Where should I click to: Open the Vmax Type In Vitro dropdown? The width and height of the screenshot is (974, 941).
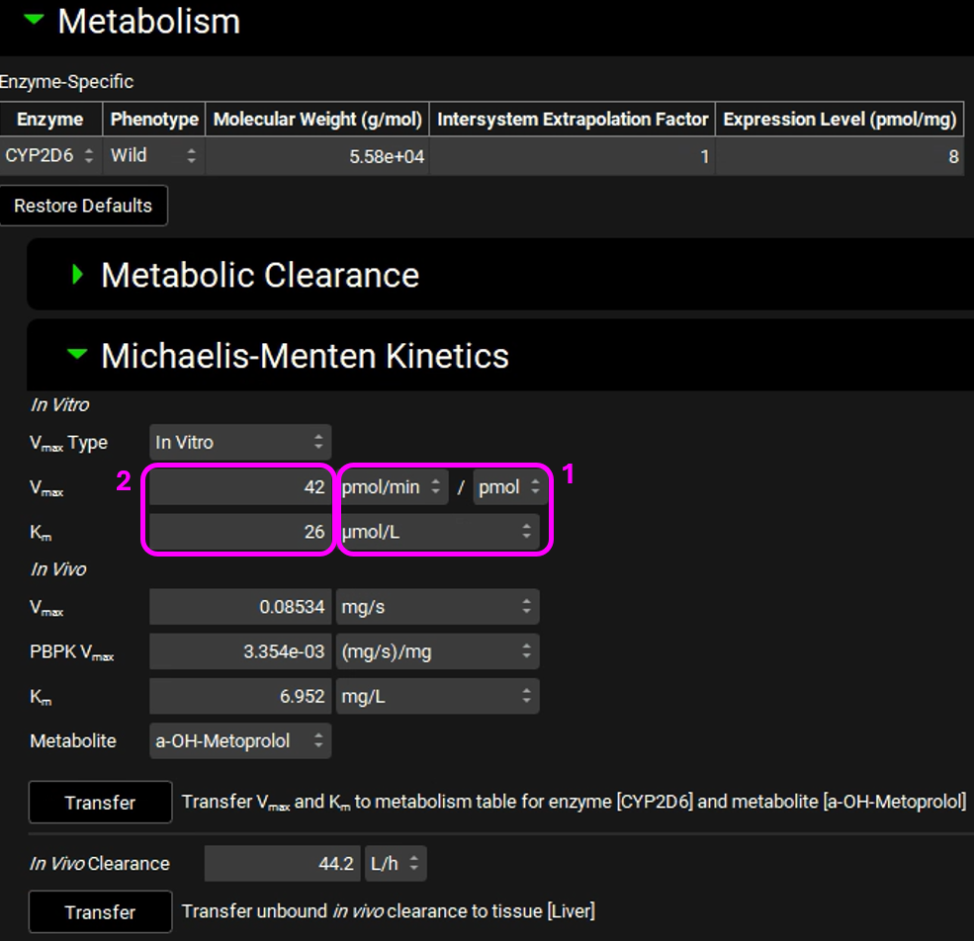[x=239, y=442]
